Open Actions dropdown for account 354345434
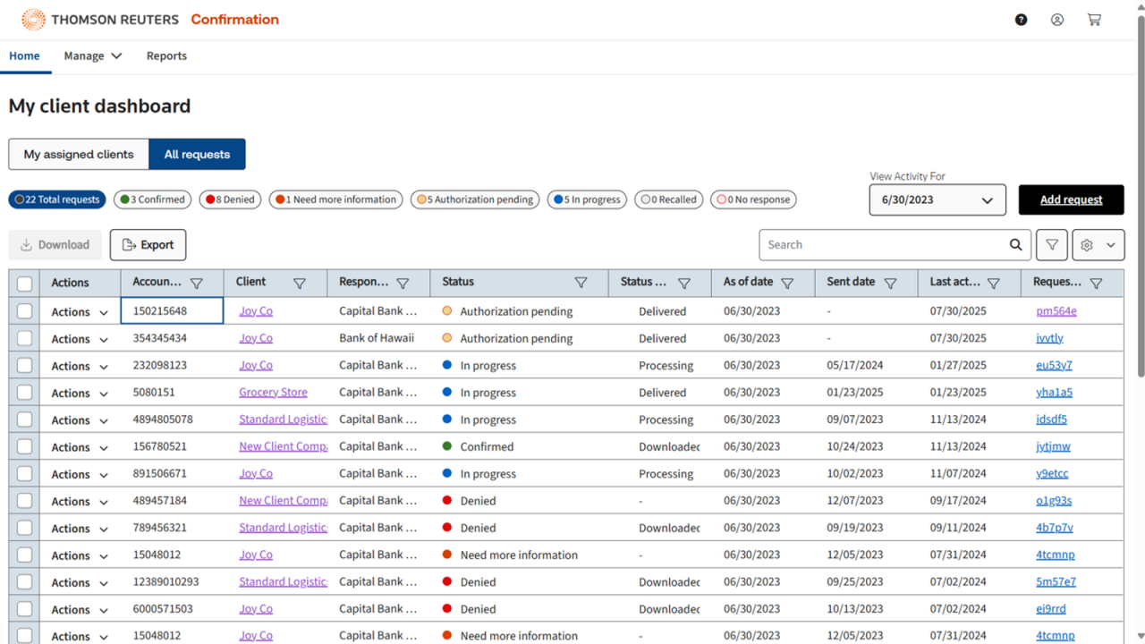The image size is (1145, 644). [x=80, y=339]
